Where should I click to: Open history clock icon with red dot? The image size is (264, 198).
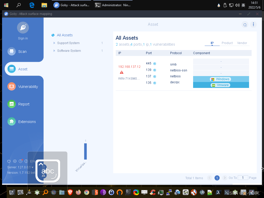pyautogui.click(x=21, y=161)
